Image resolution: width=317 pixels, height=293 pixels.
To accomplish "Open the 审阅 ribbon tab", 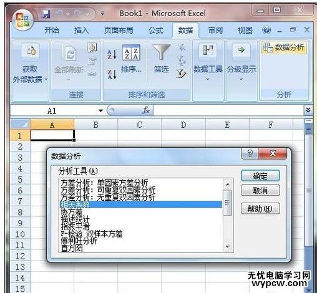I will (x=215, y=31).
